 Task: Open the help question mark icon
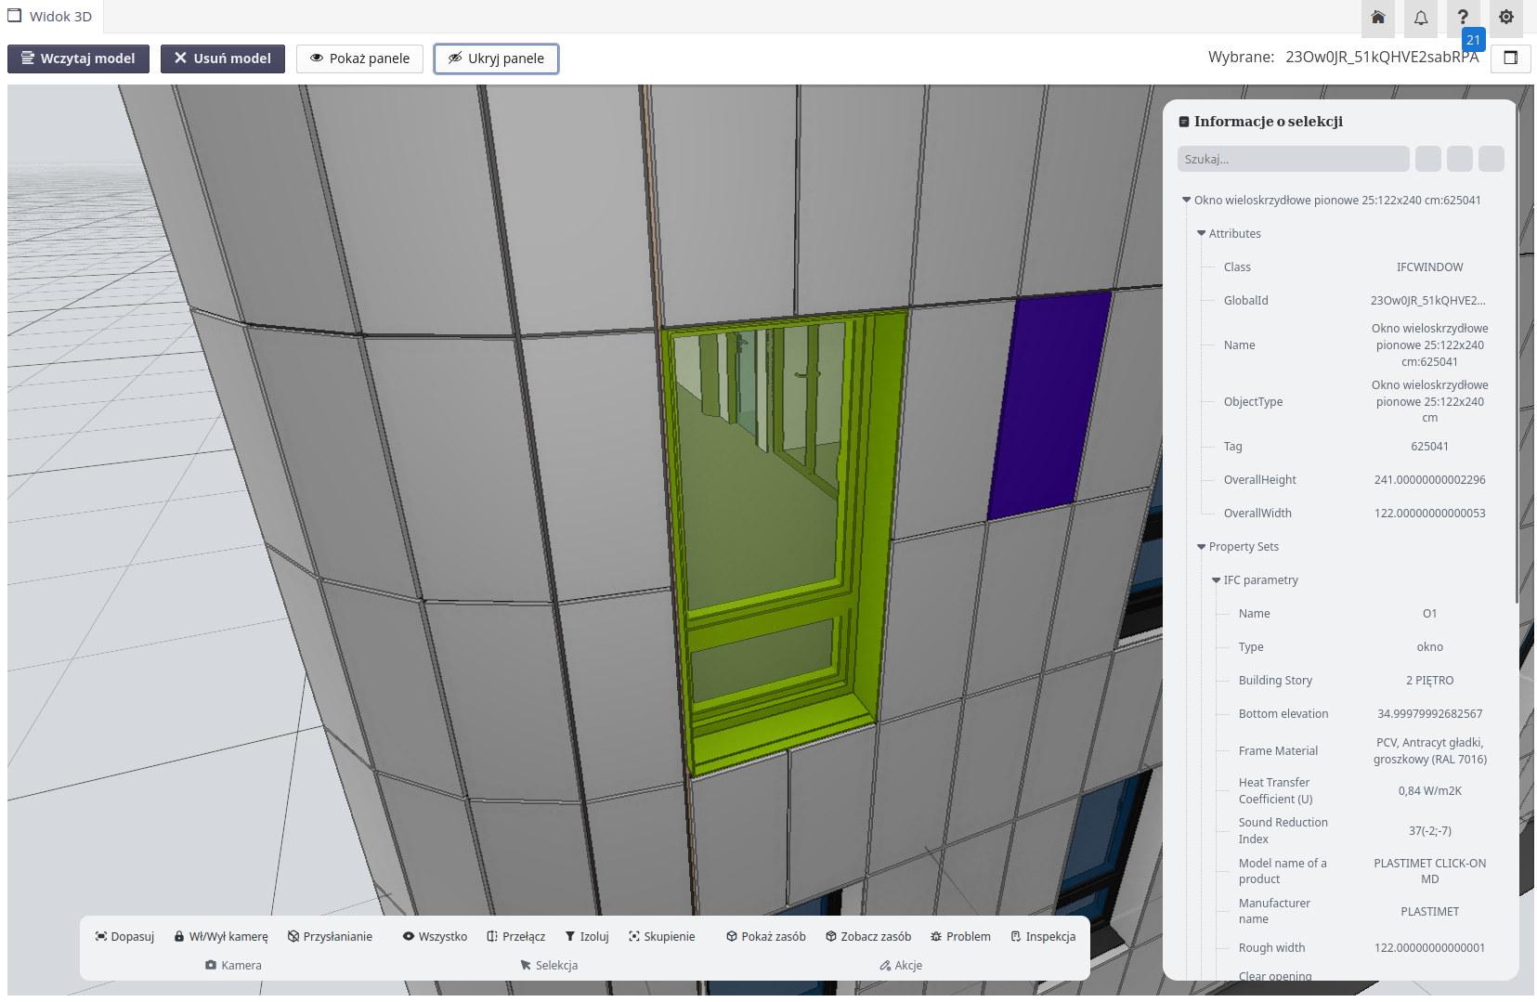1463,18
